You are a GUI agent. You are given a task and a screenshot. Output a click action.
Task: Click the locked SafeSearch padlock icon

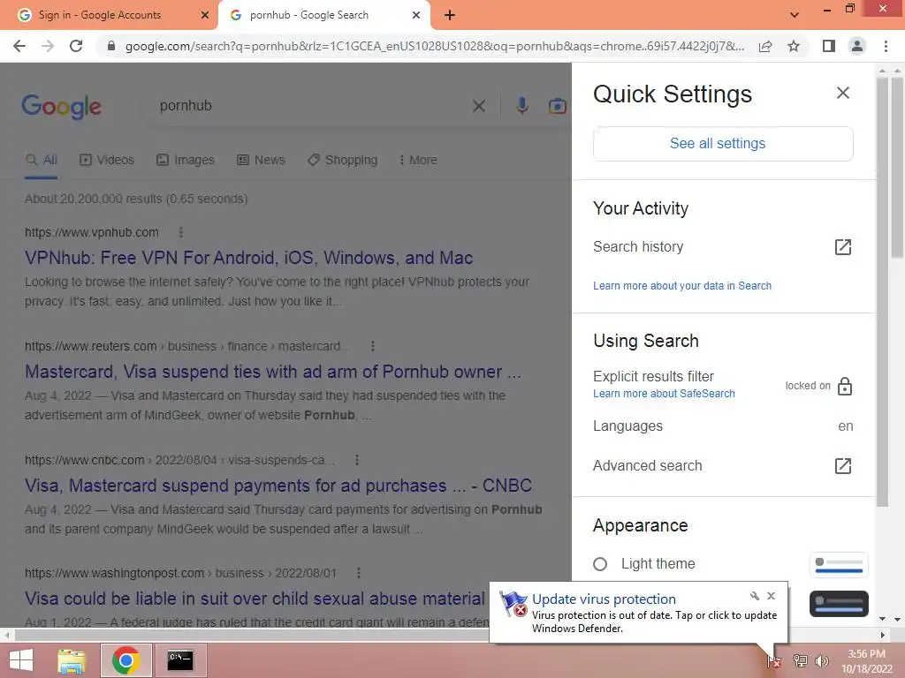(844, 386)
